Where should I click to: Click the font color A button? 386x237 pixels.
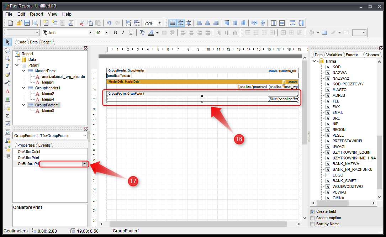[151, 32]
